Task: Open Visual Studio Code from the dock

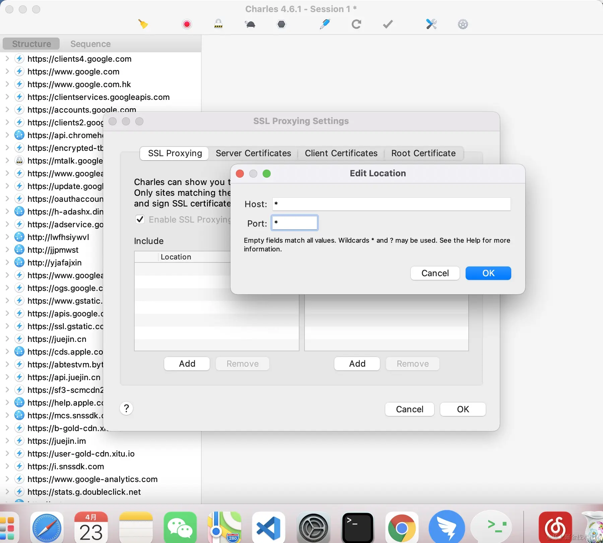Action: pyautogui.click(x=269, y=528)
